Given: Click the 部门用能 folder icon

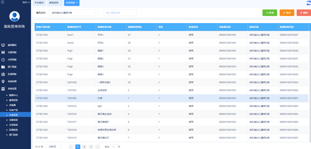Looking at the screenshot, I should (3, 67).
